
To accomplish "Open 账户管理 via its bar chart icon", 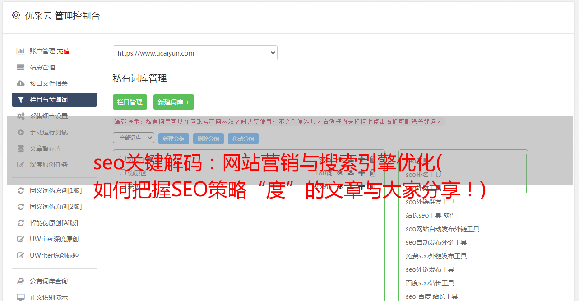I will pos(21,51).
